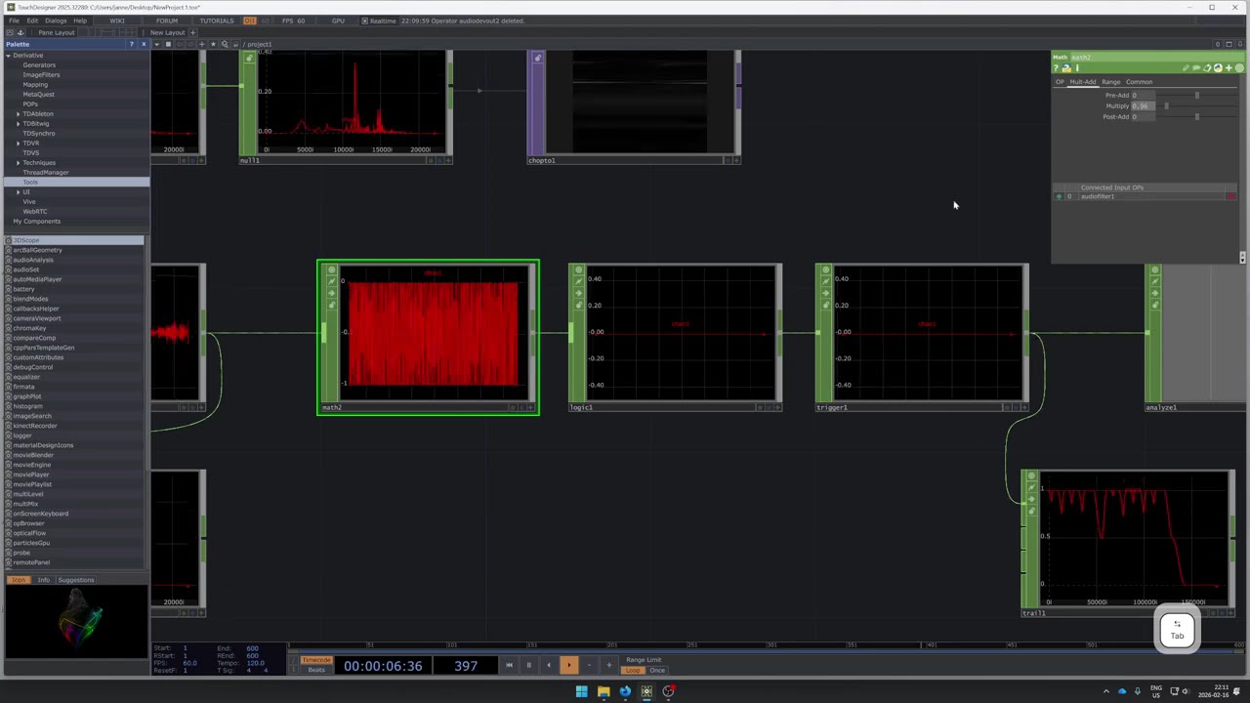Jump to timeline start
1250x703 pixels.
point(509,665)
